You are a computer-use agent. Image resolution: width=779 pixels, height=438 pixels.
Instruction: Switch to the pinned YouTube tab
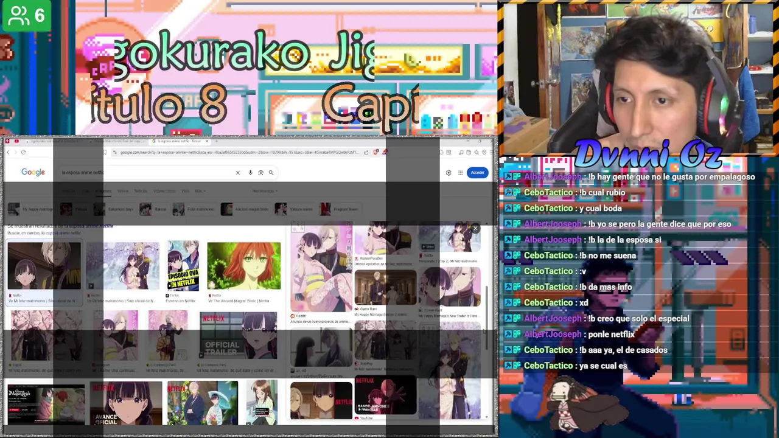coord(16,141)
